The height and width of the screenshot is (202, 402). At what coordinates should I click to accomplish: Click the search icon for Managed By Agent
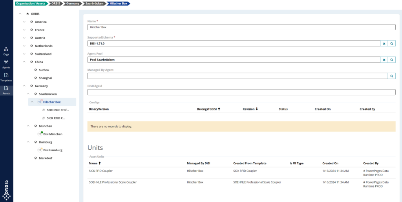(x=391, y=76)
